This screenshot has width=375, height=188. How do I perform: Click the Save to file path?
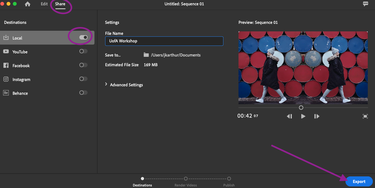tap(176, 55)
